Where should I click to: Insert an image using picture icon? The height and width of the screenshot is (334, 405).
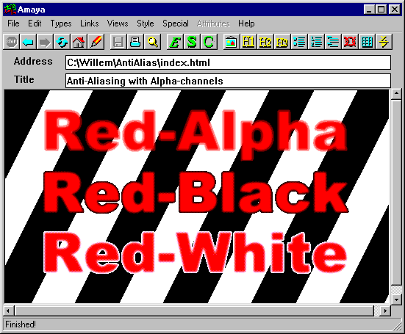(232, 42)
